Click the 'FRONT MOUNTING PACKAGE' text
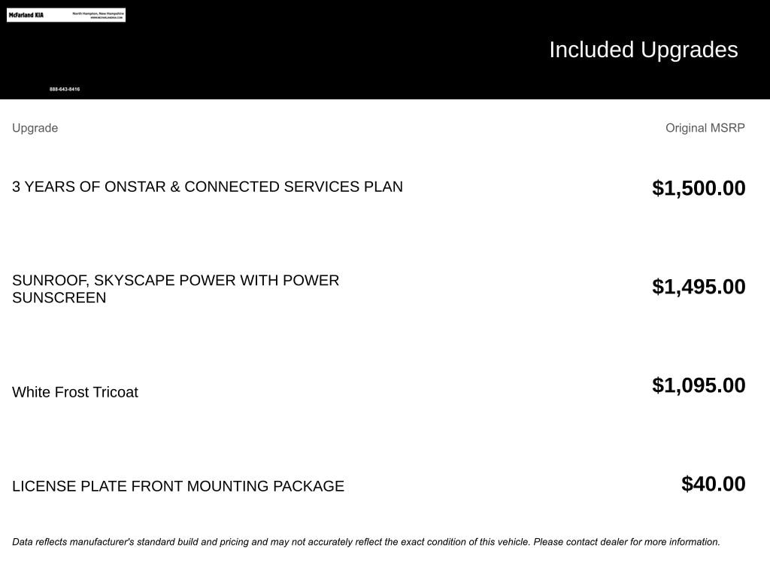Screen dimensions: 770x578 point(238,486)
